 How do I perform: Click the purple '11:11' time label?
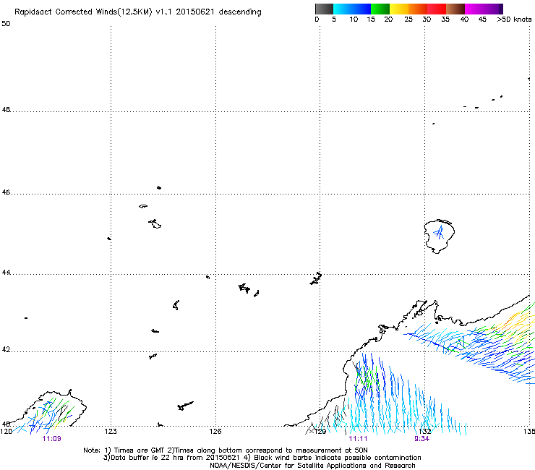pyautogui.click(x=358, y=439)
